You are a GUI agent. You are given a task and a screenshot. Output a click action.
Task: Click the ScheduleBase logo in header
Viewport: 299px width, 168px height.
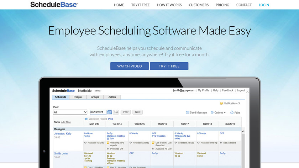[x=54, y=5]
